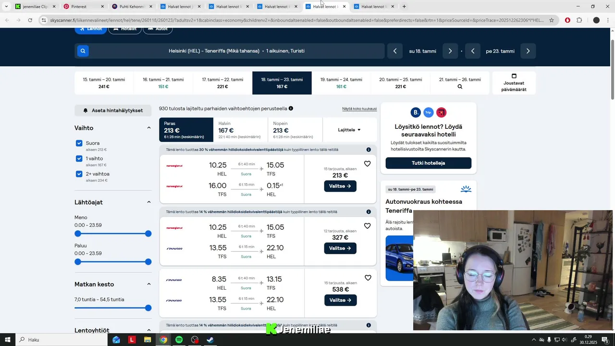Save the 327 € flight with heart icon
Image resolution: width=615 pixels, height=346 pixels.
[367, 226]
